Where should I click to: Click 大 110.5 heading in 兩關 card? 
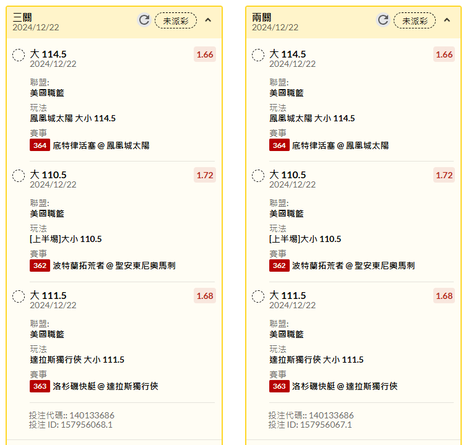click(288, 175)
